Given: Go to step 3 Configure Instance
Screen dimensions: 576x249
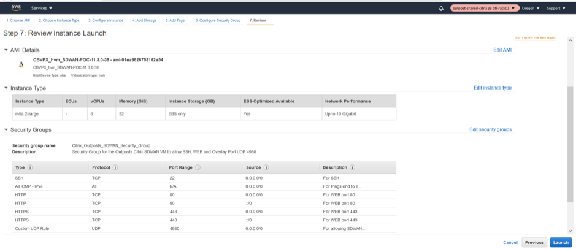Looking at the screenshot, I should click(x=106, y=21).
